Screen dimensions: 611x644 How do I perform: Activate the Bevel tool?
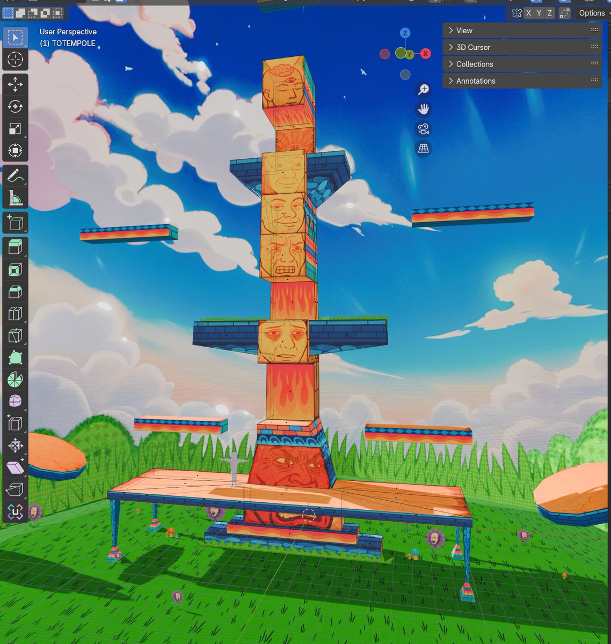pyautogui.click(x=15, y=292)
